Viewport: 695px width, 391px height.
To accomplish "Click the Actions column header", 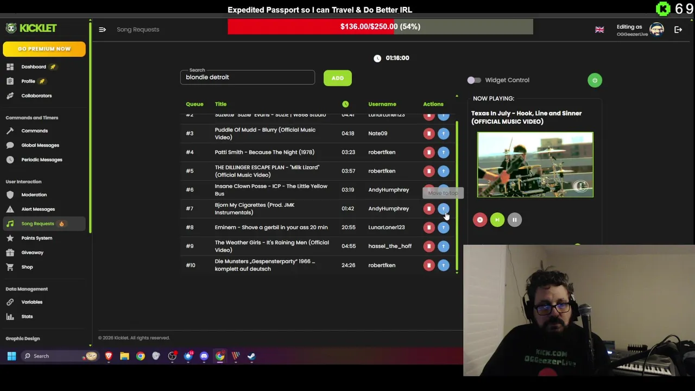I will (433, 104).
